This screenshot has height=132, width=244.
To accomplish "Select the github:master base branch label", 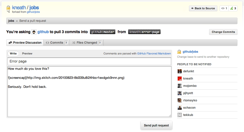I will coord(103,32).
